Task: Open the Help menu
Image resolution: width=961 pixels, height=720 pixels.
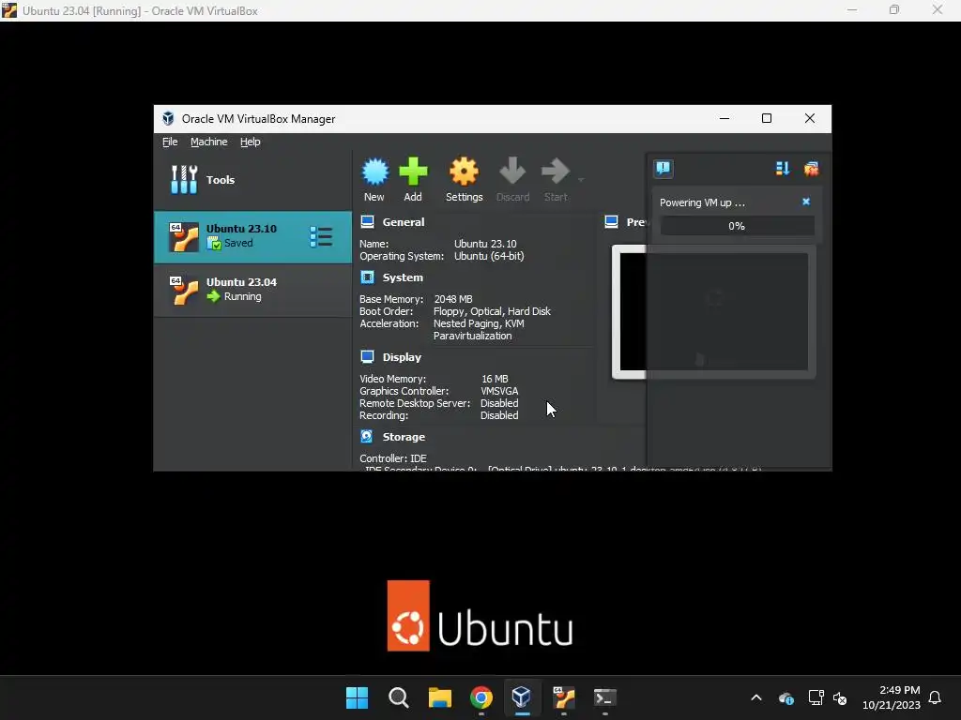Action: click(250, 142)
